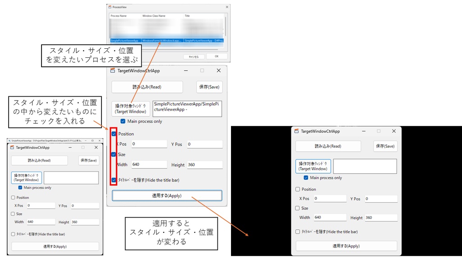Focus Height field in center window
462x260 pixels.
(x=205, y=165)
